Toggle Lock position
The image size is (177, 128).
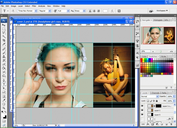[154, 101]
